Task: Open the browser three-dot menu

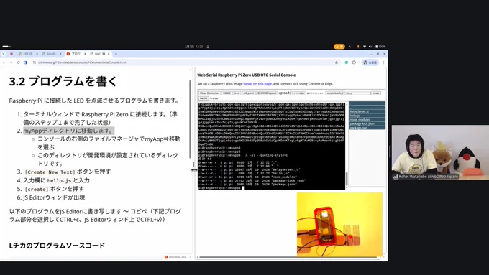Action: point(383,62)
